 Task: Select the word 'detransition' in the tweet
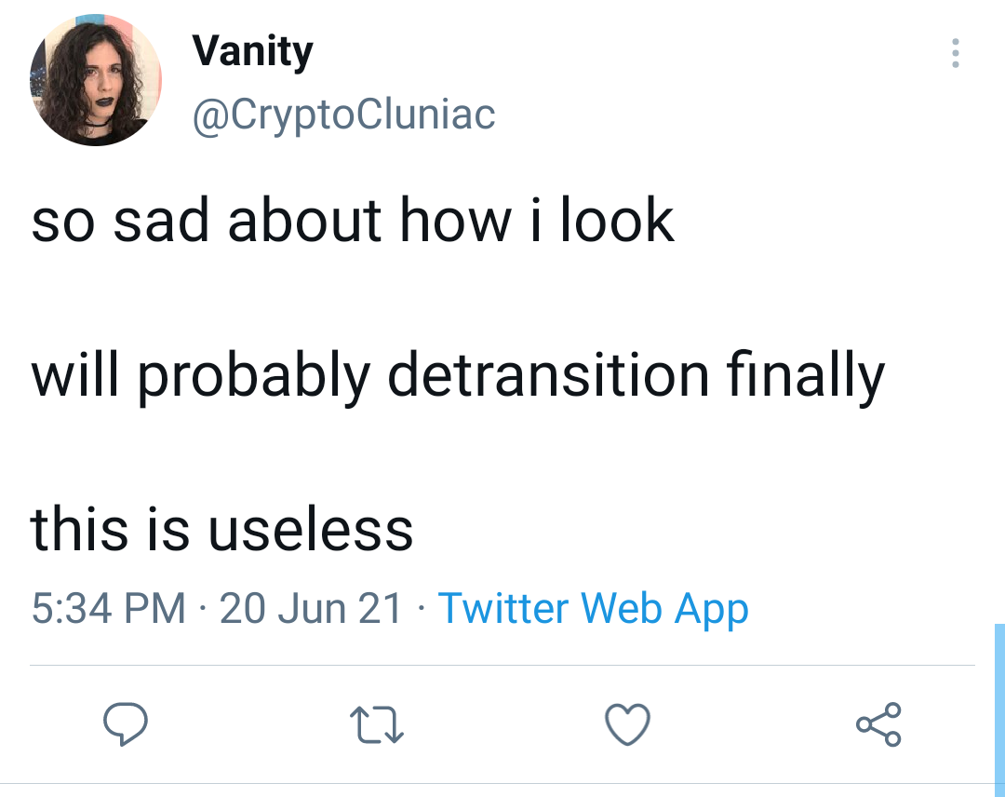[549, 373]
